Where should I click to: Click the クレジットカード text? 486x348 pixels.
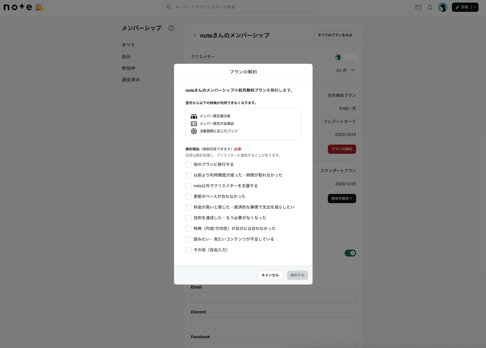[x=340, y=121]
